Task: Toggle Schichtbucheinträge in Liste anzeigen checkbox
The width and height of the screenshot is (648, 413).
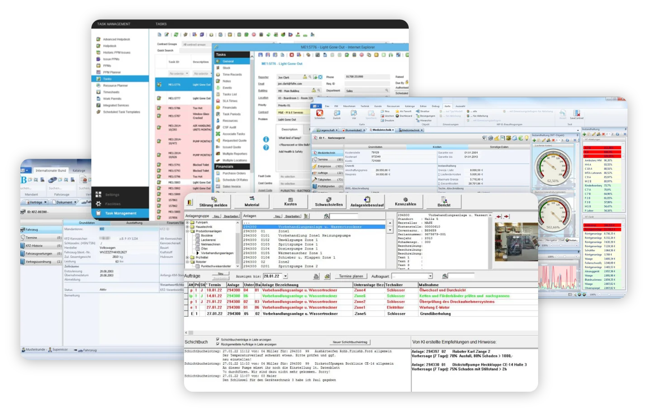Action: click(218, 339)
